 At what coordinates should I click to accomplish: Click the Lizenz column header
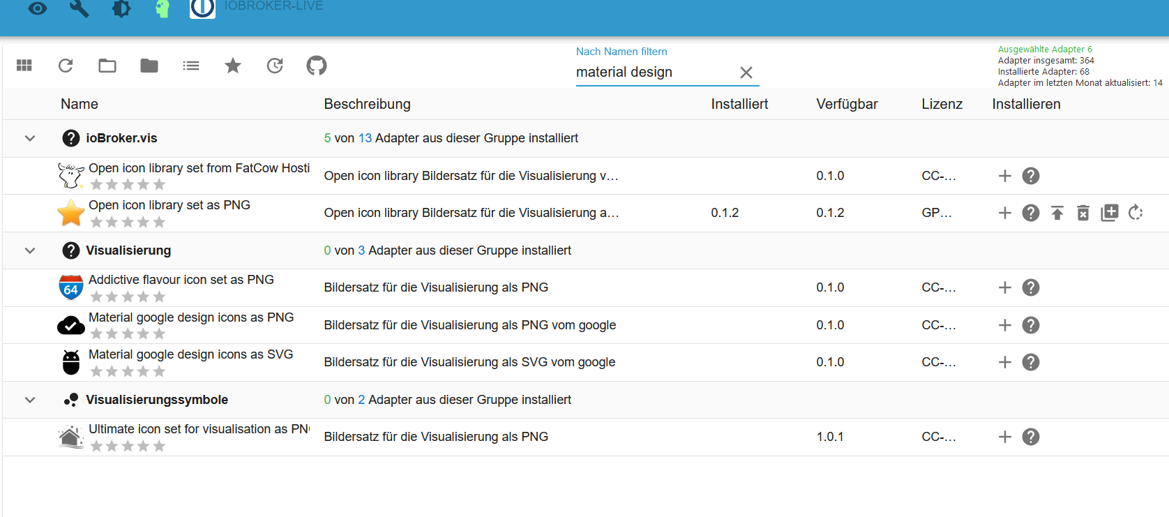942,104
